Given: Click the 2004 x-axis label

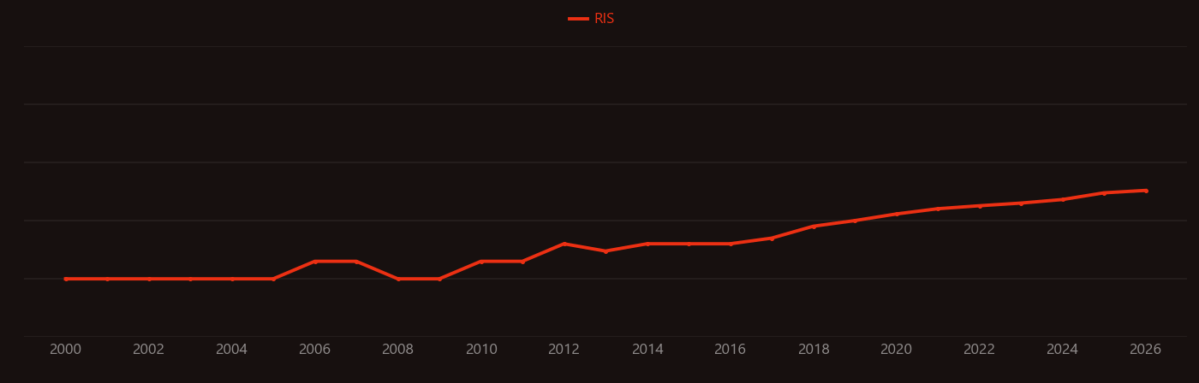Looking at the screenshot, I should [232, 350].
